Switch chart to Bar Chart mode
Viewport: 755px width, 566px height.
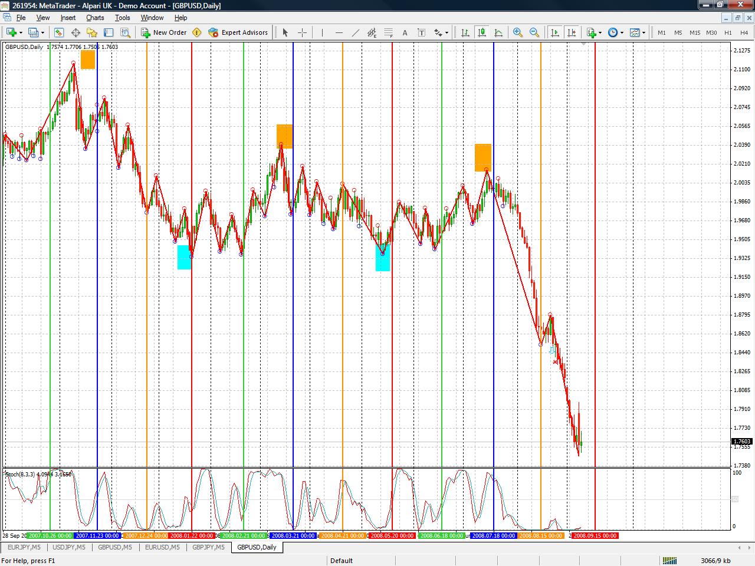465,32
